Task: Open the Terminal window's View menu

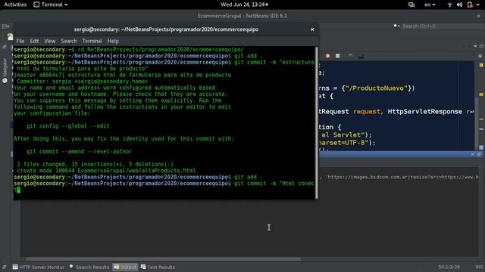Action: (x=49, y=41)
